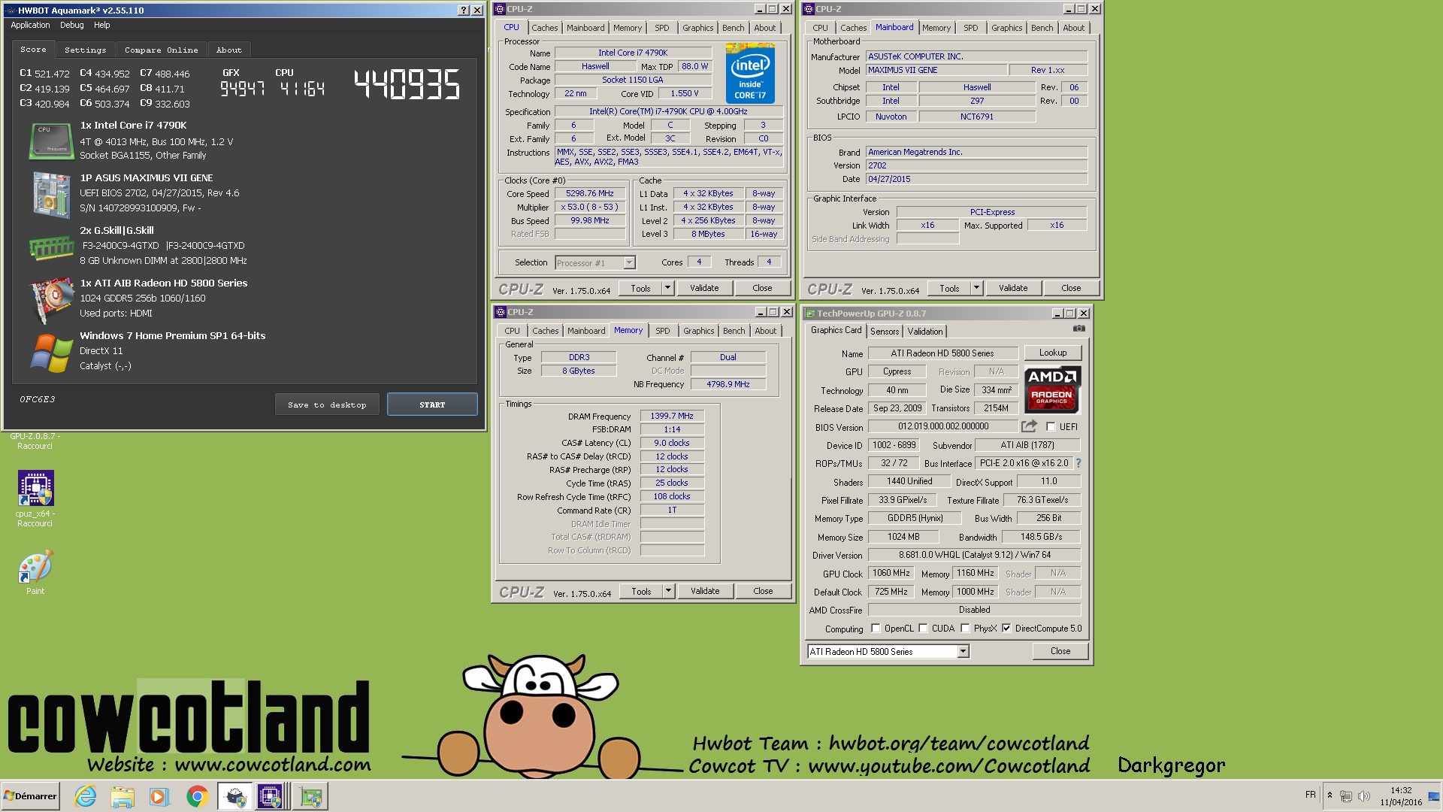Open Graphics tab in CPU-Z Mainboard window
Viewport: 1443px width, 812px height.
[x=1006, y=28]
